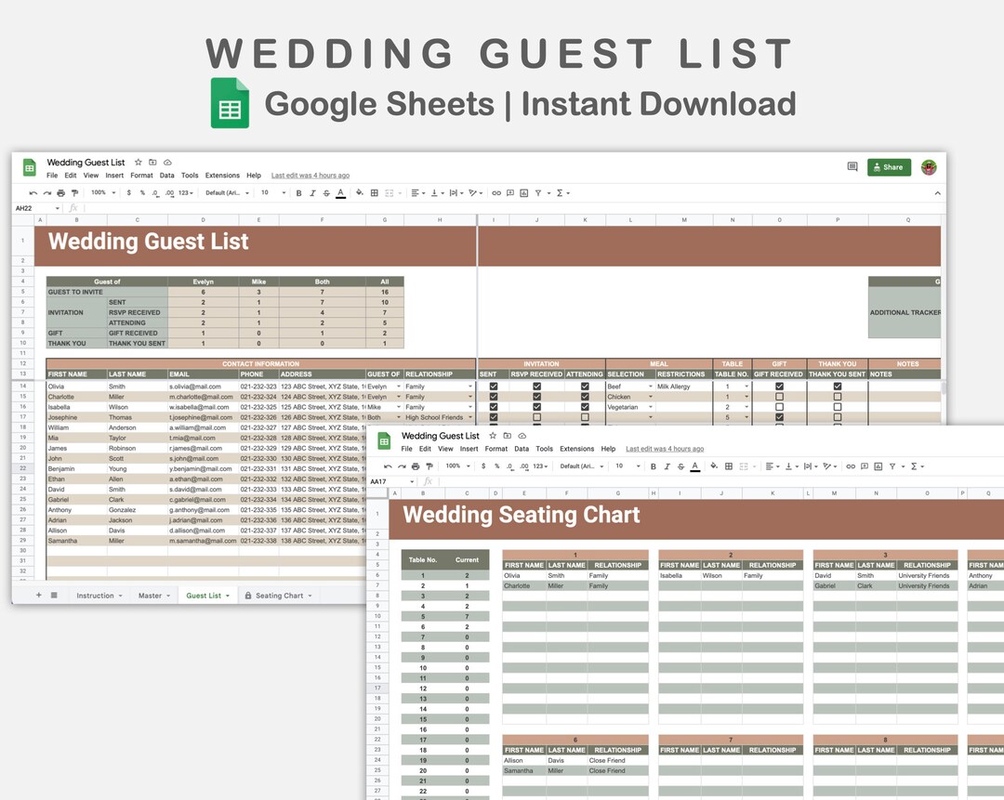Viewport: 1004px width, 800px height.
Task: Select the Paint format tool
Action: 74,192
